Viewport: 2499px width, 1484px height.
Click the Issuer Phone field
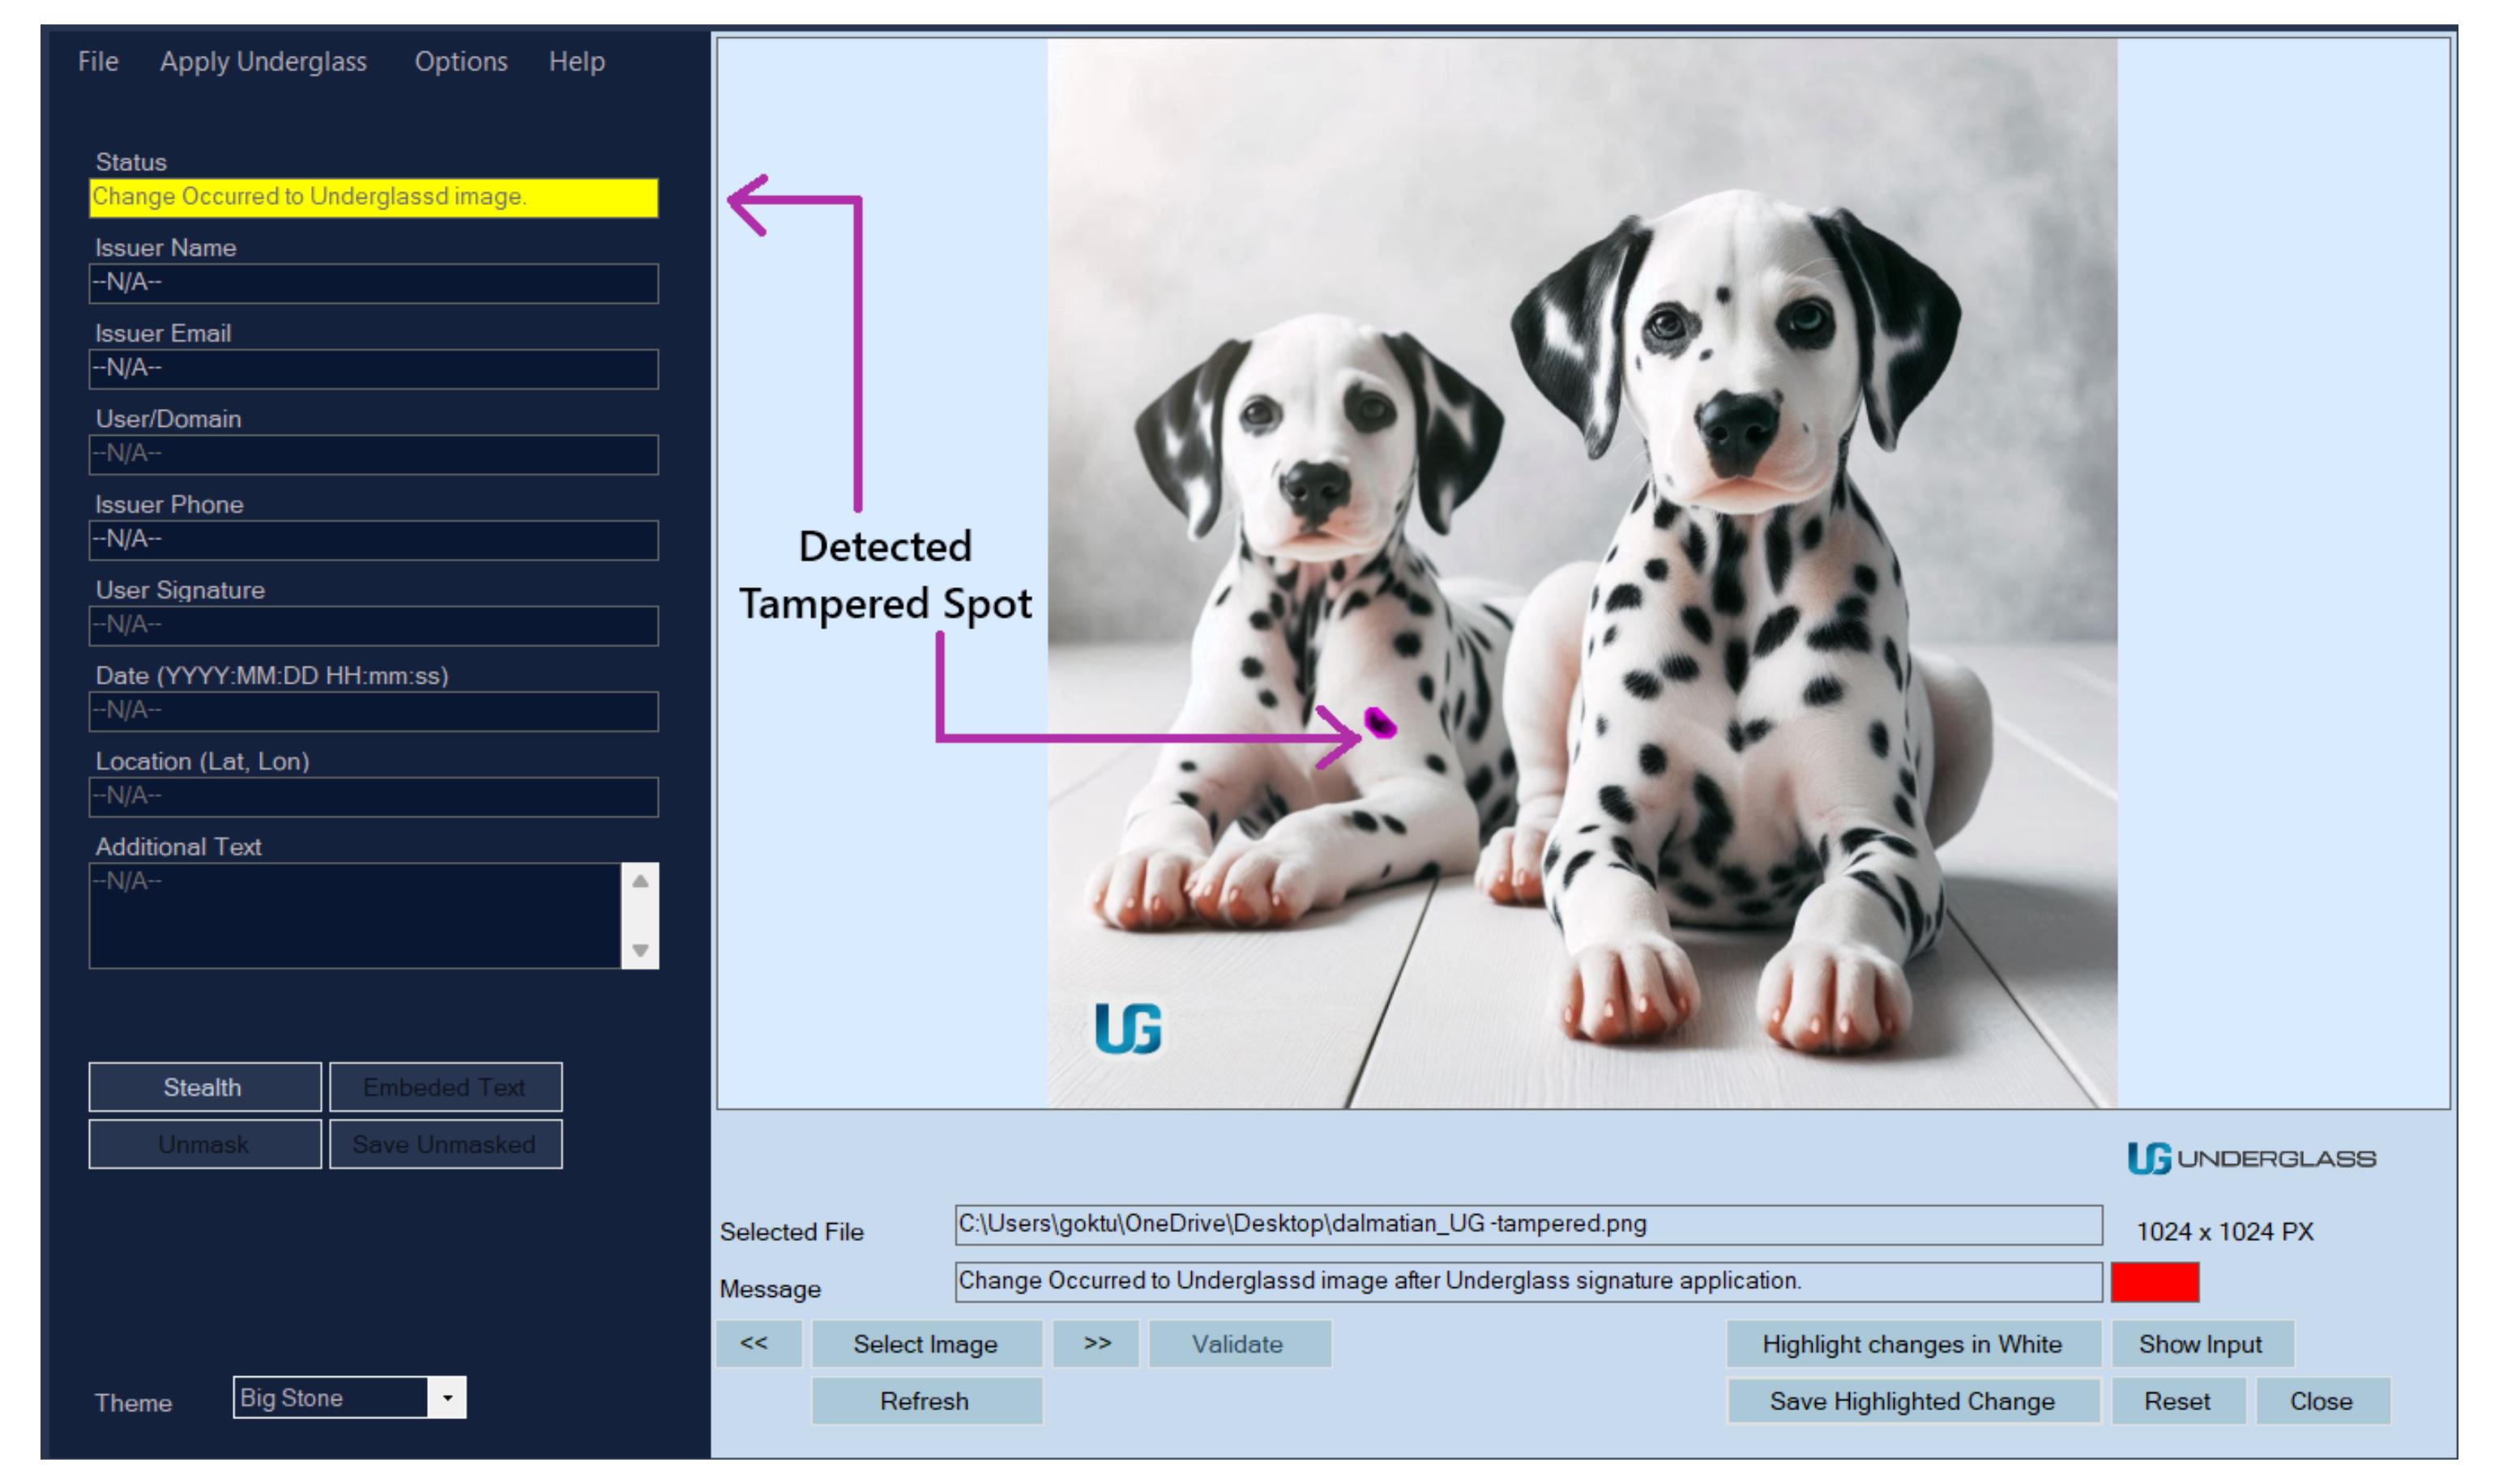pyautogui.click(x=373, y=540)
